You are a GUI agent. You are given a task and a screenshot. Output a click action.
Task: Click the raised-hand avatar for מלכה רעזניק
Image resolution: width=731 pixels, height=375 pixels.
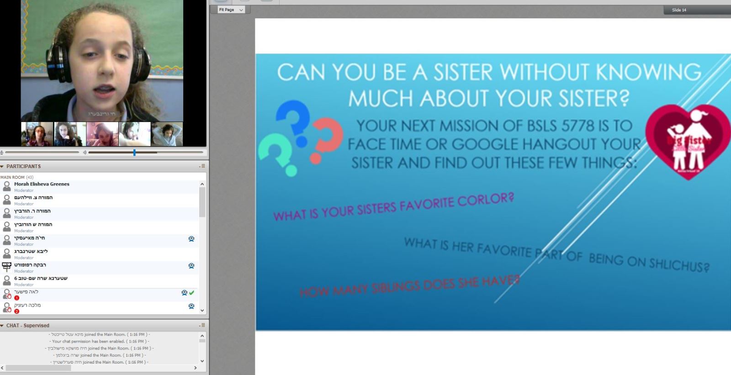[7, 307]
